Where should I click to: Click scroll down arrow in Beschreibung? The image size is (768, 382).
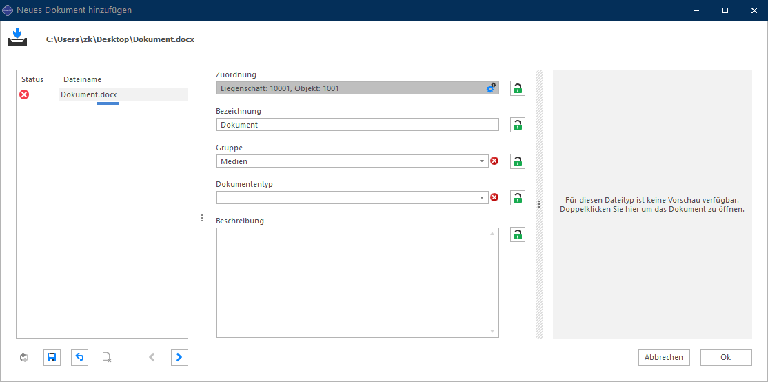[x=492, y=332]
